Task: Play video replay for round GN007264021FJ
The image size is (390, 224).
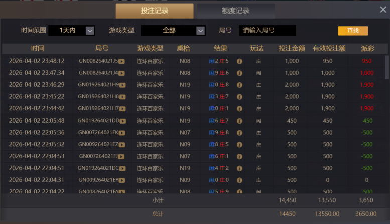Action: pos(121,157)
